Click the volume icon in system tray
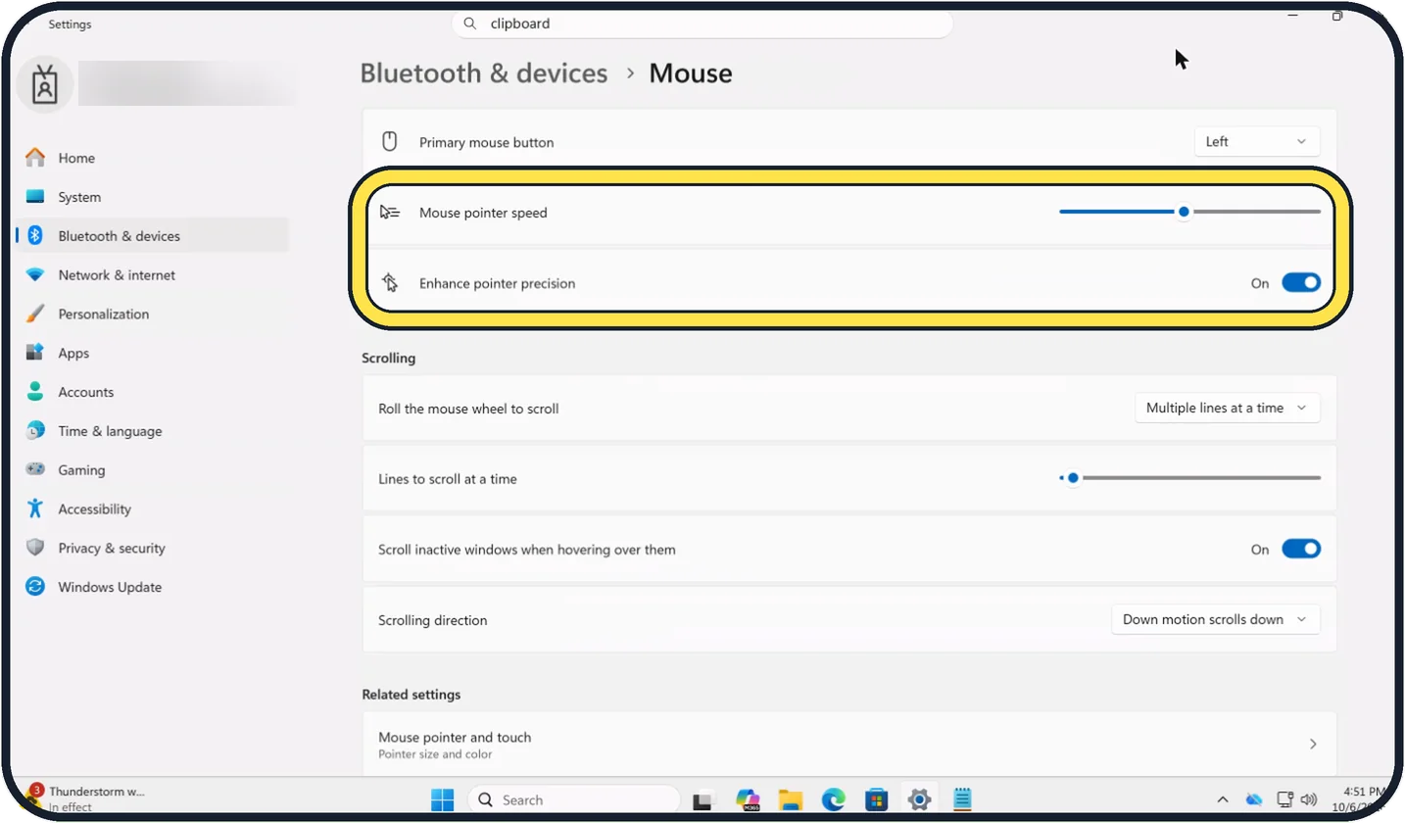This screenshot has height=823, width=1405. [x=1308, y=799]
